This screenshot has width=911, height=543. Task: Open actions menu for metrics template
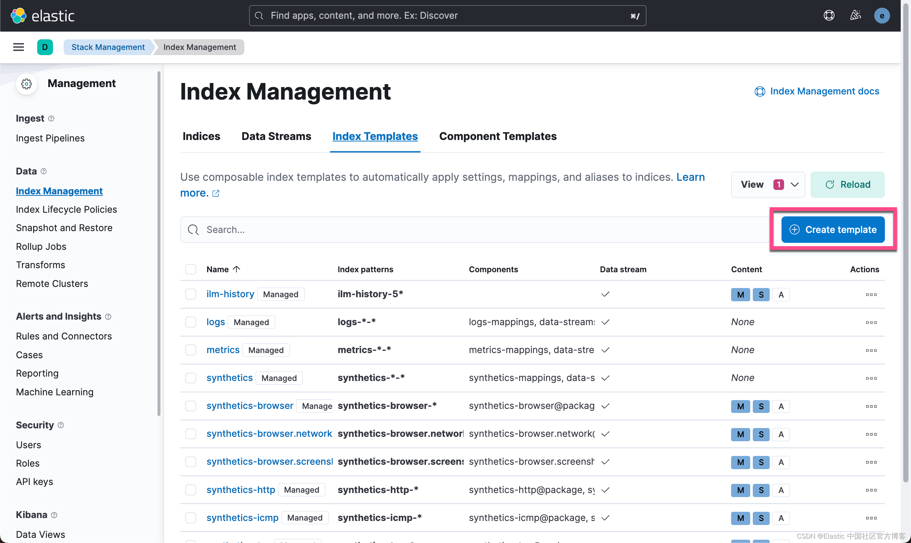click(871, 350)
